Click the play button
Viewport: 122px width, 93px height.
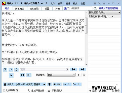(x=11, y=75)
